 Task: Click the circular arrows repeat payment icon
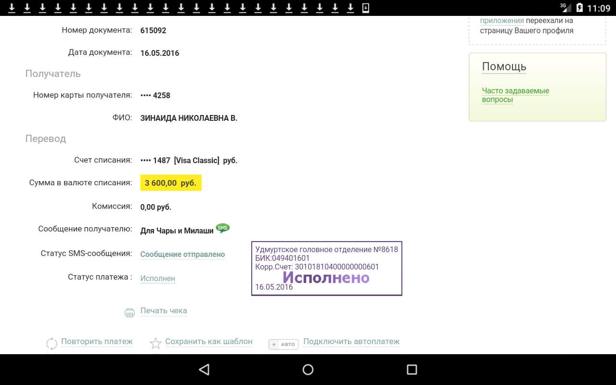point(51,344)
